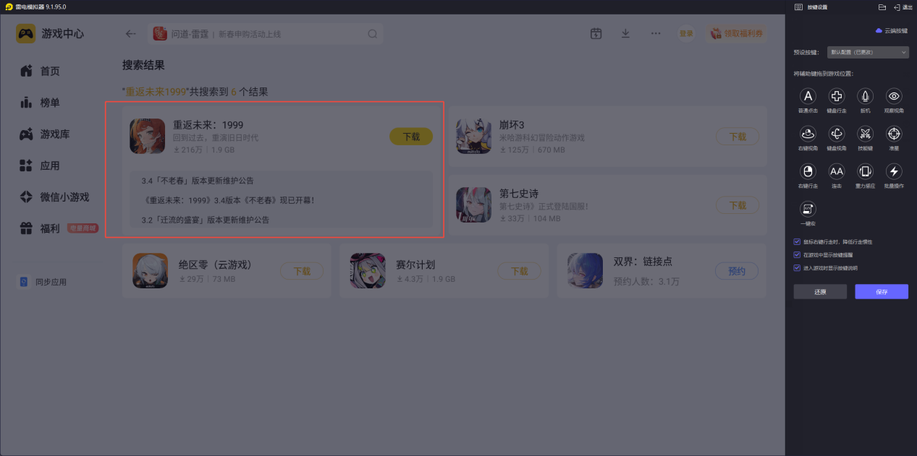Select the 普通点击 key icon

808,96
